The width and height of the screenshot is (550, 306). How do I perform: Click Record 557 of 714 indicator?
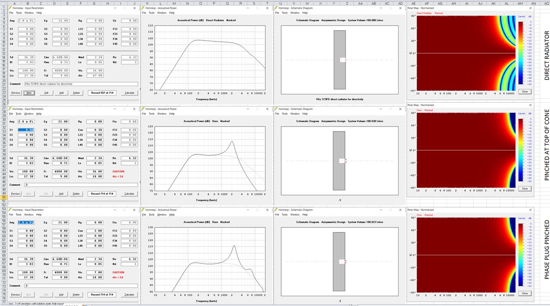[x=102, y=93]
